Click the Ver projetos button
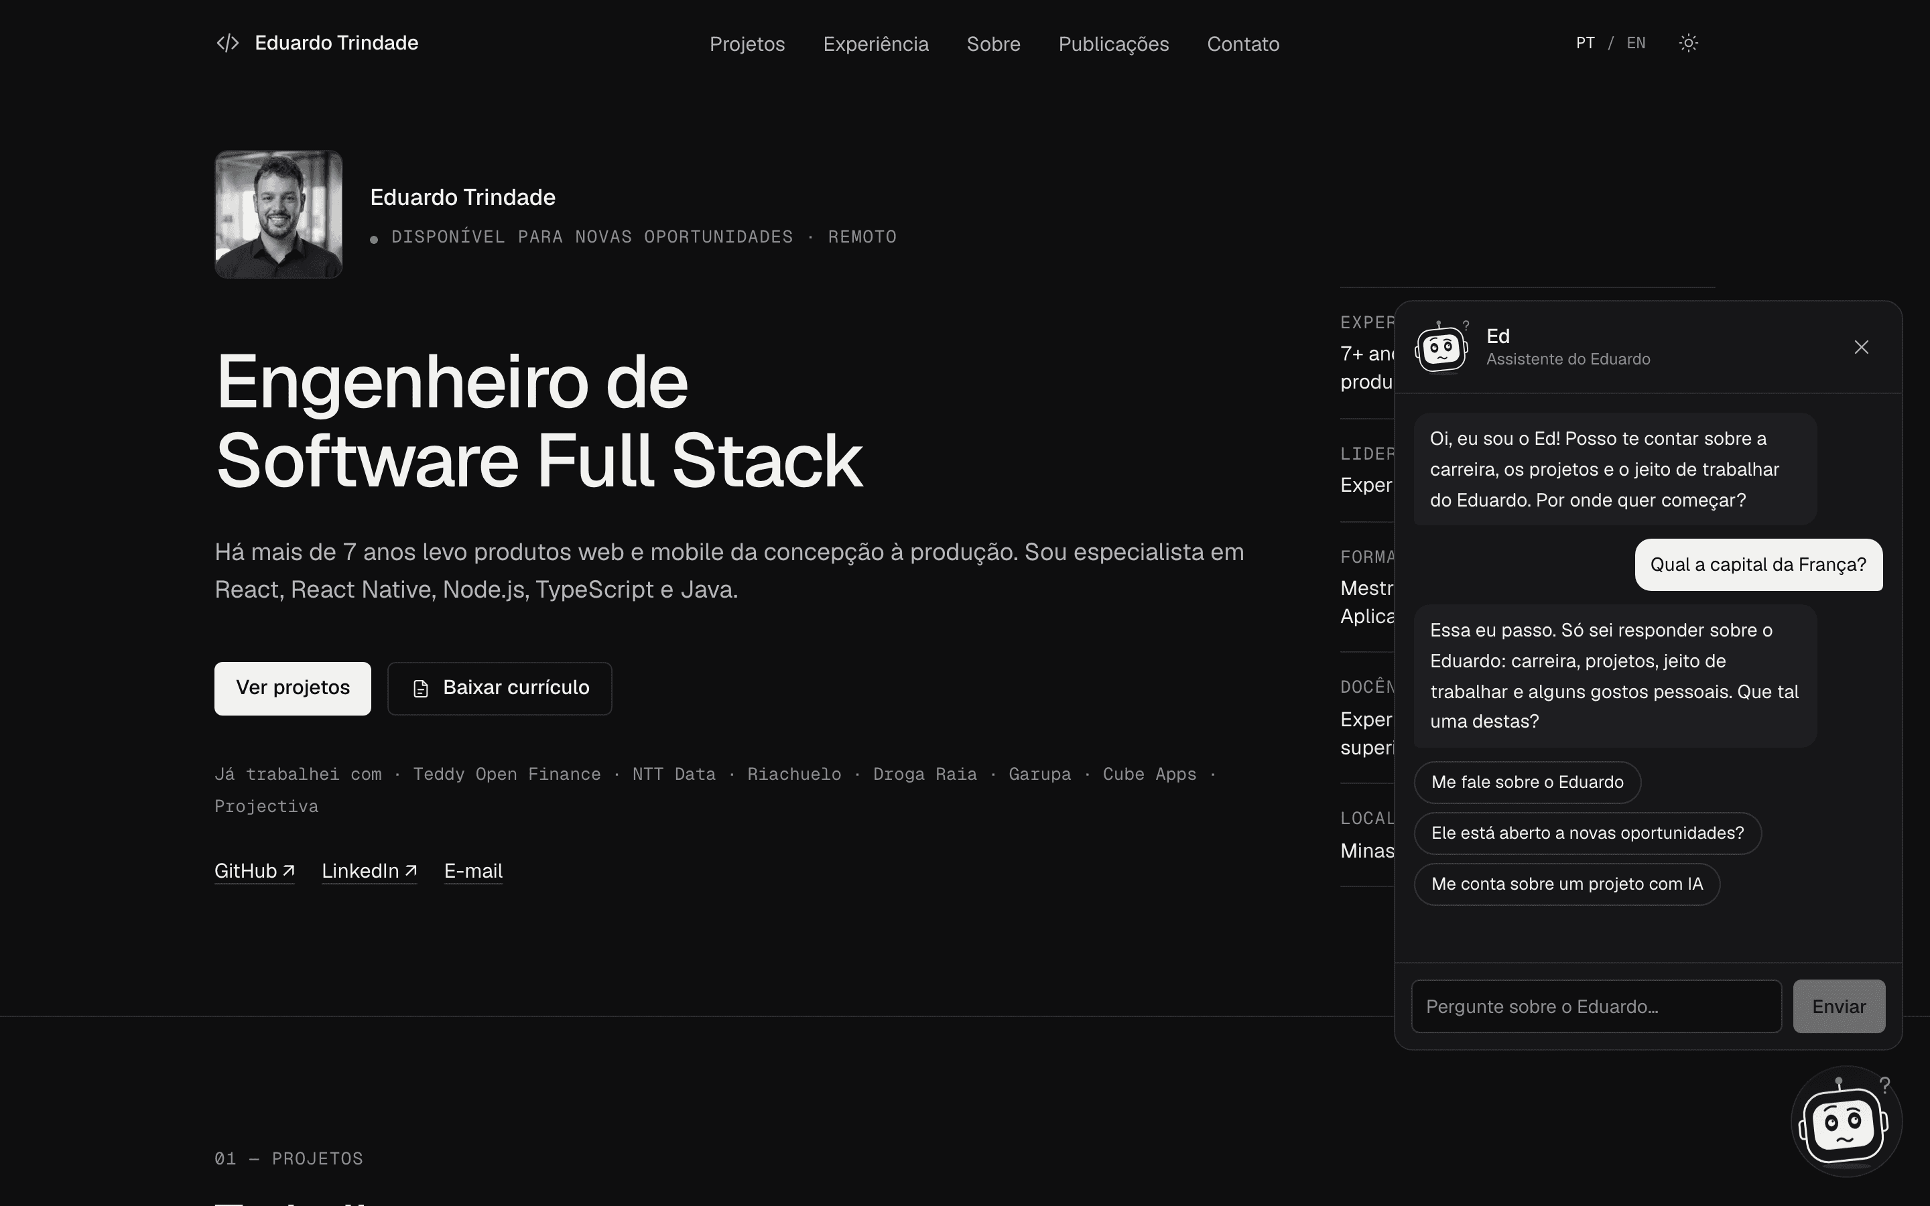Image resolution: width=1930 pixels, height=1206 pixels. (293, 688)
